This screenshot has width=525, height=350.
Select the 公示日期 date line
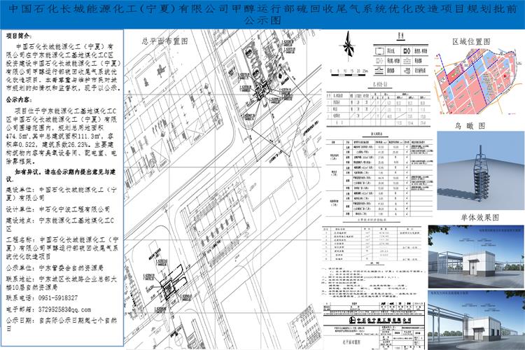pos(61,324)
